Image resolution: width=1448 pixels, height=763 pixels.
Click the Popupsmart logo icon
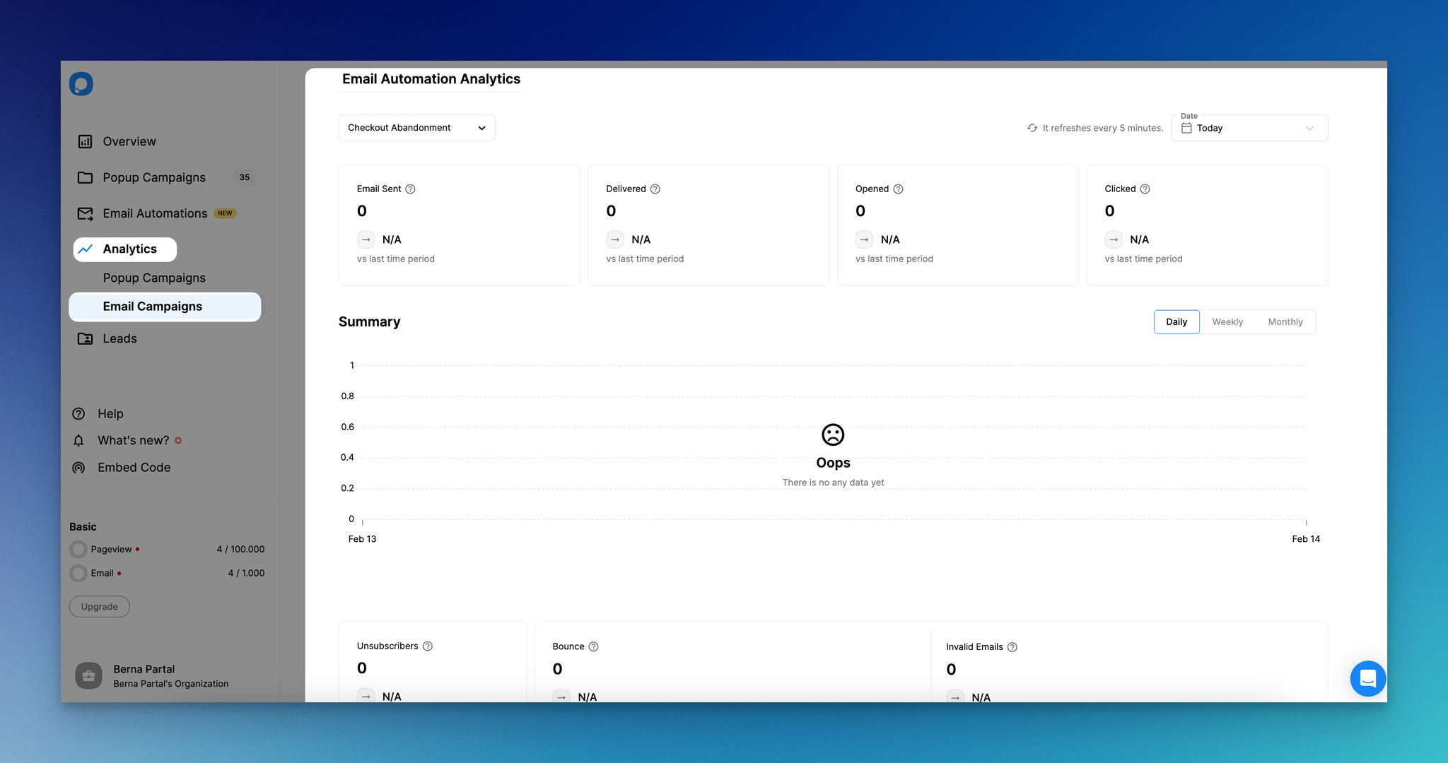point(81,84)
